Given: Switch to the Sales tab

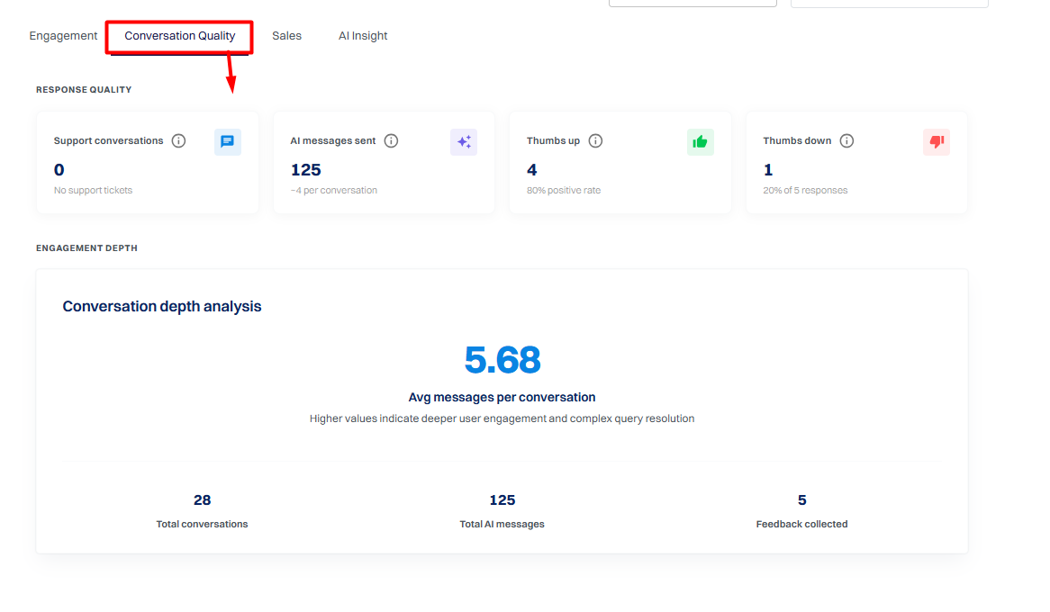Looking at the screenshot, I should 286,36.
